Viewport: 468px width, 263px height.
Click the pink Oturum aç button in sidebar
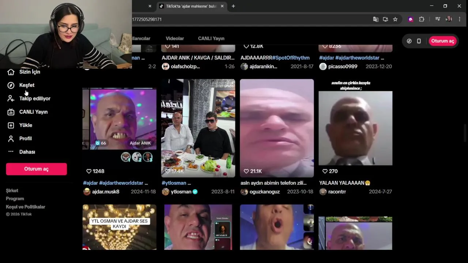pos(36,169)
